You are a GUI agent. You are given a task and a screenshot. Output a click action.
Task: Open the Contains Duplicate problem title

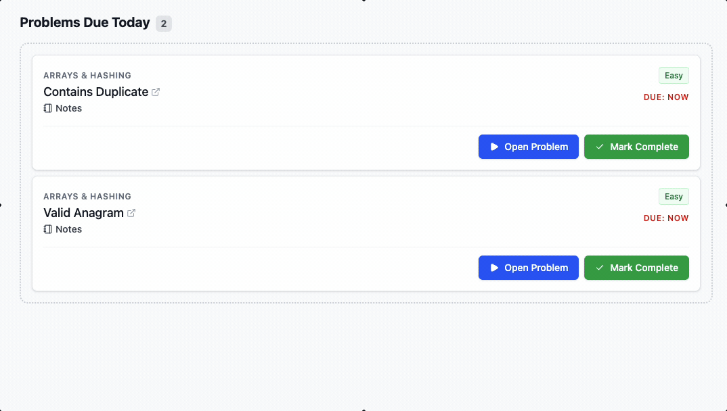point(96,92)
